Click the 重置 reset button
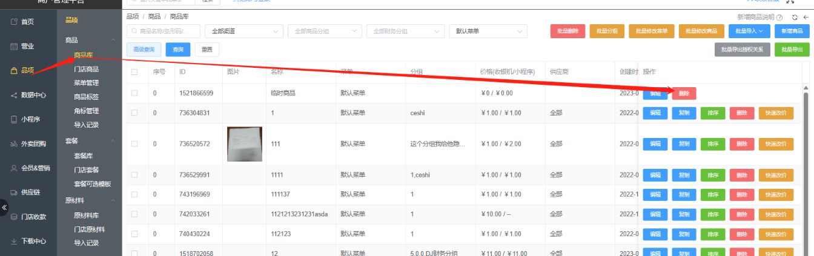 207,50
